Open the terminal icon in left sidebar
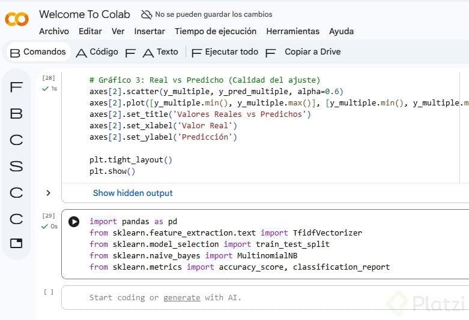This screenshot has height=320, width=469. [x=16, y=243]
